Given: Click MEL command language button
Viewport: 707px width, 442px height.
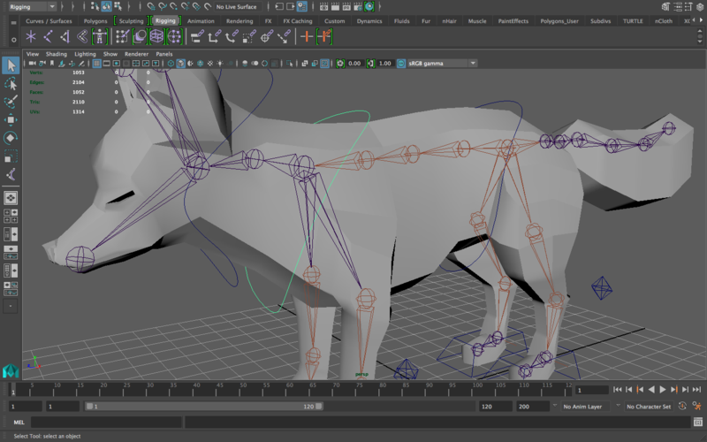Looking at the screenshot, I should tap(19, 423).
